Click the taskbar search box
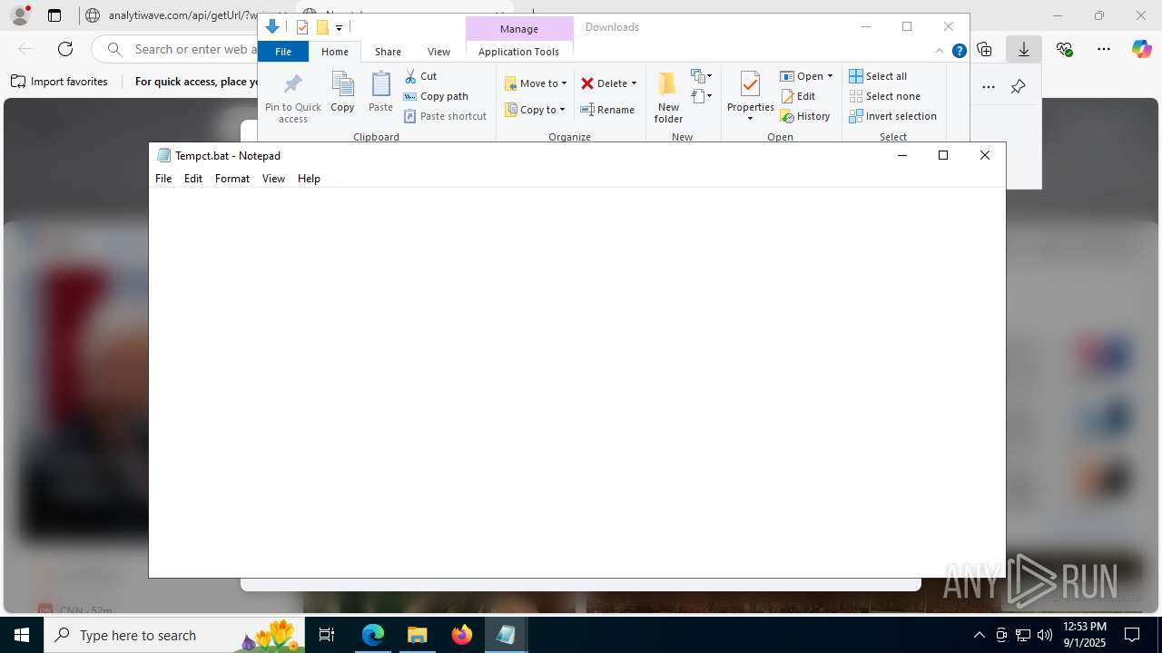The height and width of the screenshot is (653, 1162). point(174,635)
